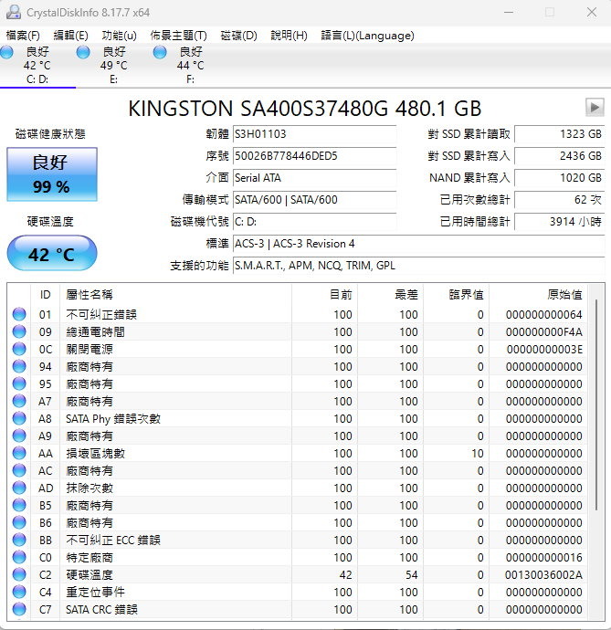The height and width of the screenshot is (630, 611).
Task: Open the 編輯(E) menu
Action: click(x=70, y=36)
